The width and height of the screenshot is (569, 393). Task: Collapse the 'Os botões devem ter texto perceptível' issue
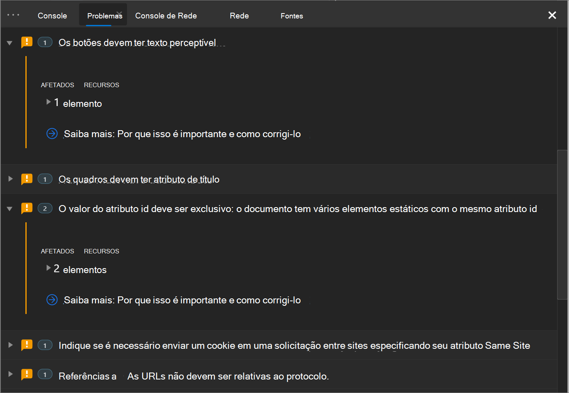[10, 43]
